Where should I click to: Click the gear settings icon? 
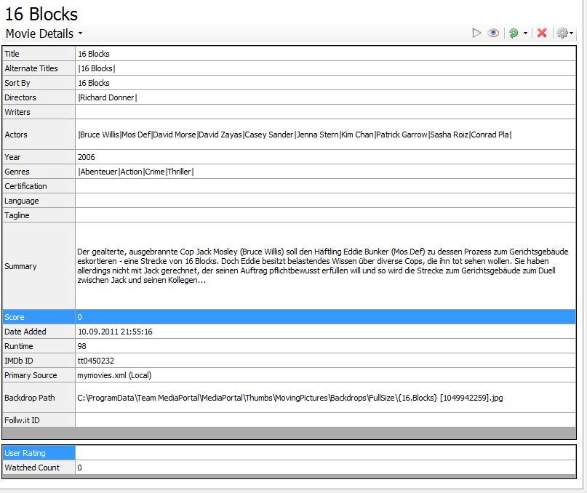point(562,33)
